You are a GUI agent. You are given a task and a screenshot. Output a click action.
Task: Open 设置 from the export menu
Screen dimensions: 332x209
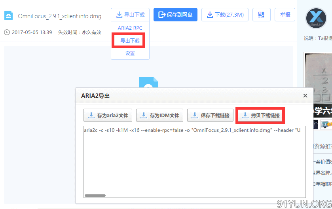coord(130,53)
